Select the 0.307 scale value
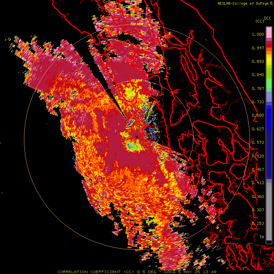 coord(258,210)
